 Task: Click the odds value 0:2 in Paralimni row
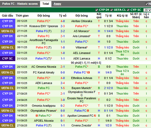tap(108, 100)
